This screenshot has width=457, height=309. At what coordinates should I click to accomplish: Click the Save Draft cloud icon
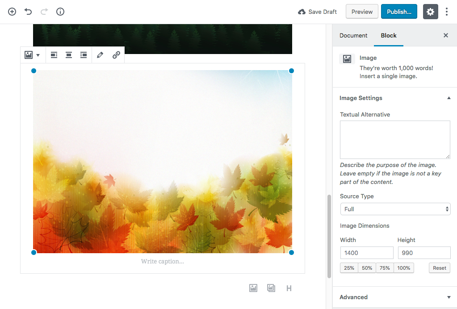coord(302,12)
